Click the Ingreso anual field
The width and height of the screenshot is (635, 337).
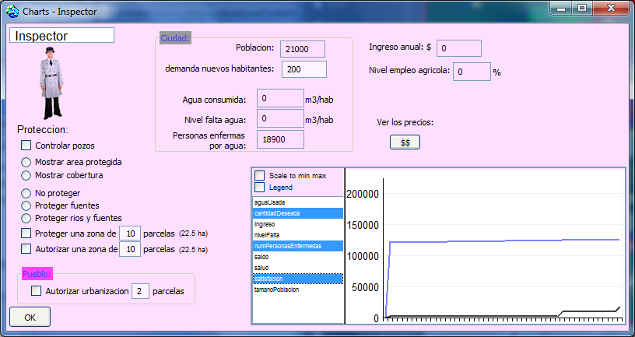[459, 48]
